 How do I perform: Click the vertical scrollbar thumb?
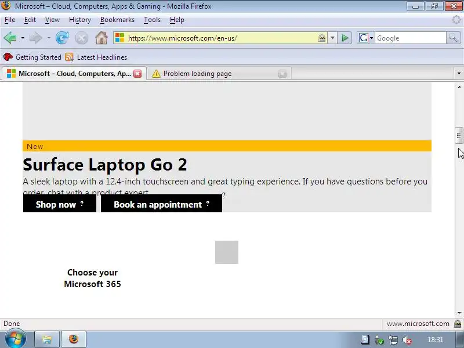coord(459,136)
